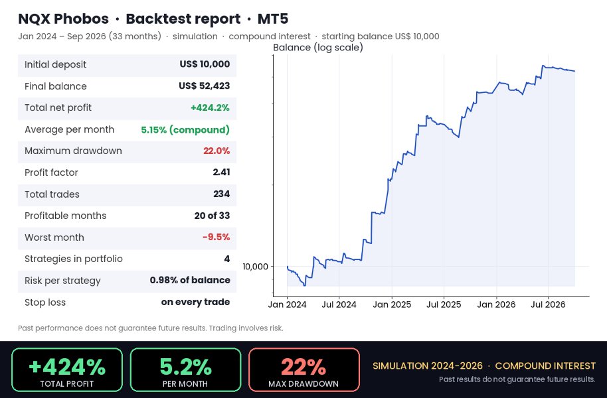This screenshot has height=398, width=607.
Task: Click the Total net profit +424.2% value
Action: point(210,108)
